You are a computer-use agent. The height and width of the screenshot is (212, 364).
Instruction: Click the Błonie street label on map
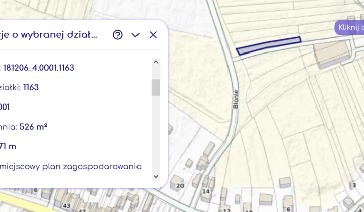point(236,99)
